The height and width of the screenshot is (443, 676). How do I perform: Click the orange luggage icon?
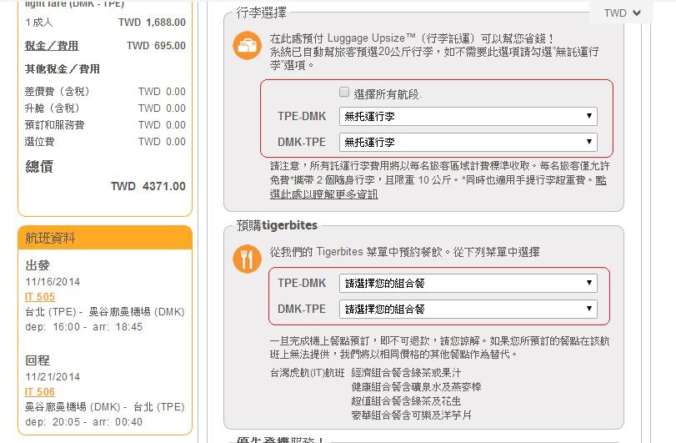(x=247, y=45)
